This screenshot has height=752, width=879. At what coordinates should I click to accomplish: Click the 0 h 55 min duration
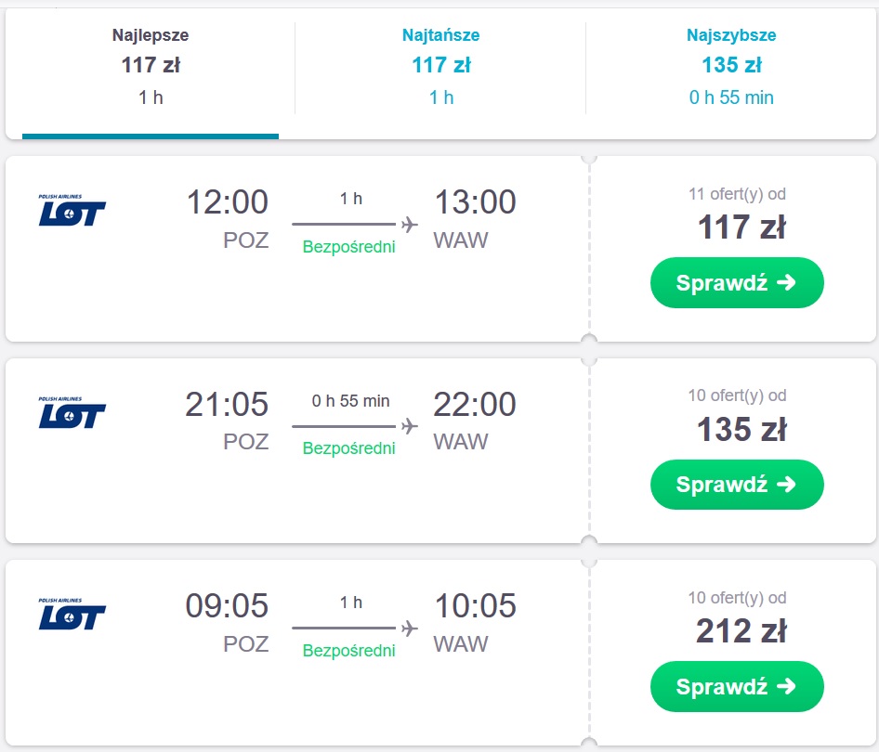[350, 401]
